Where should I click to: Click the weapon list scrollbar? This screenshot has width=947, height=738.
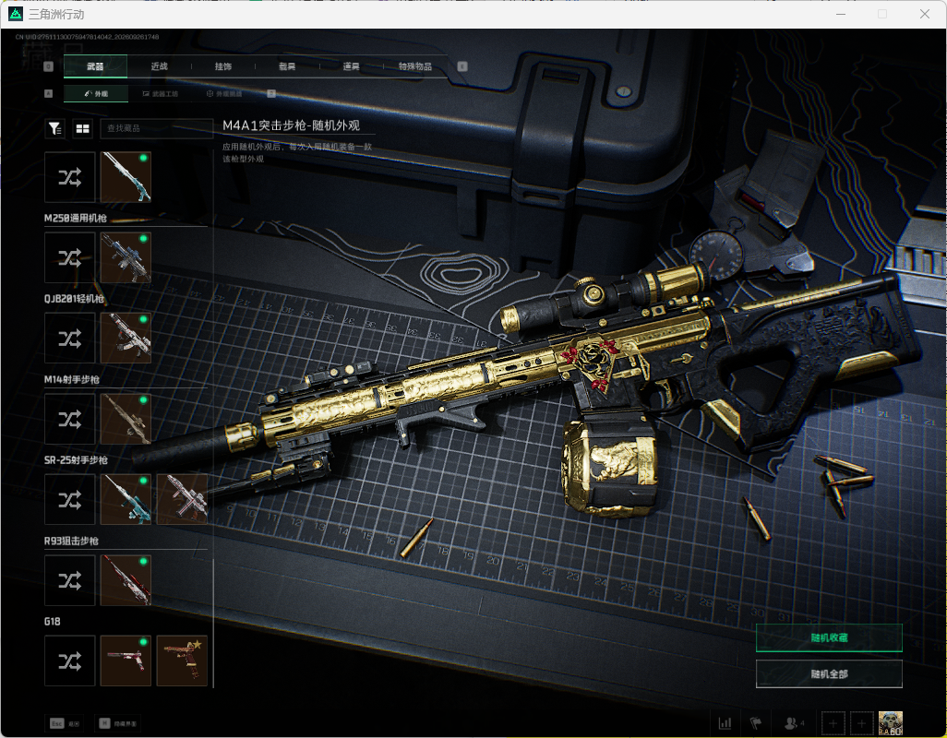coord(213,623)
